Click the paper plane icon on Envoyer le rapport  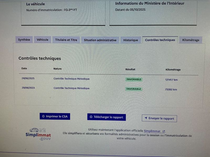click(x=146, y=118)
